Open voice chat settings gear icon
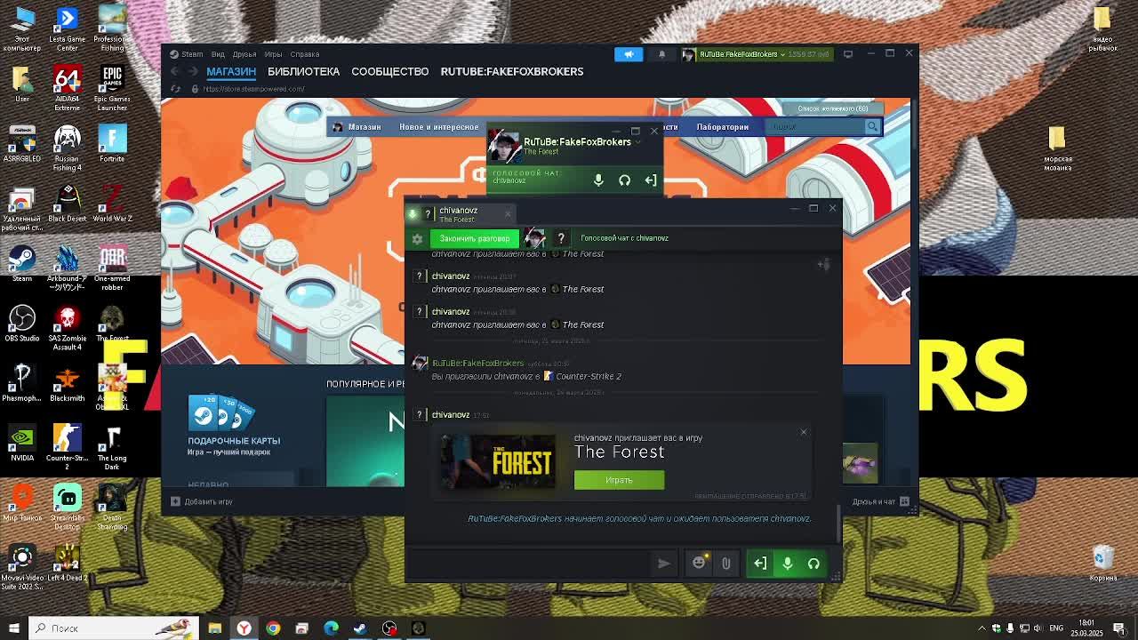Viewport: 1138px width, 640px height. point(417,238)
